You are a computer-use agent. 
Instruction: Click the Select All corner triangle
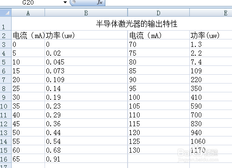pyautogui.click(x=6, y=13)
